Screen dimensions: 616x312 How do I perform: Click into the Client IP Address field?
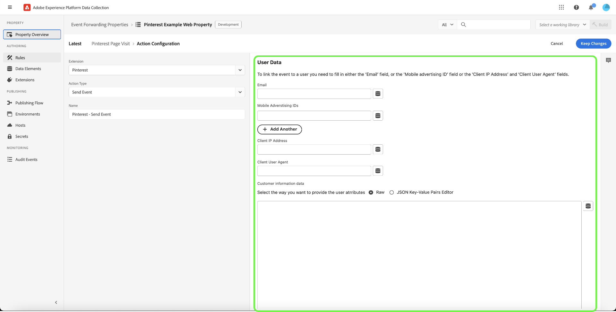[x=314, y=149]
